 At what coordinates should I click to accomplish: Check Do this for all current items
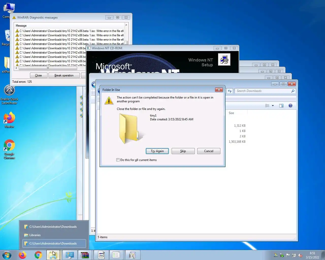tap(118, 160)
